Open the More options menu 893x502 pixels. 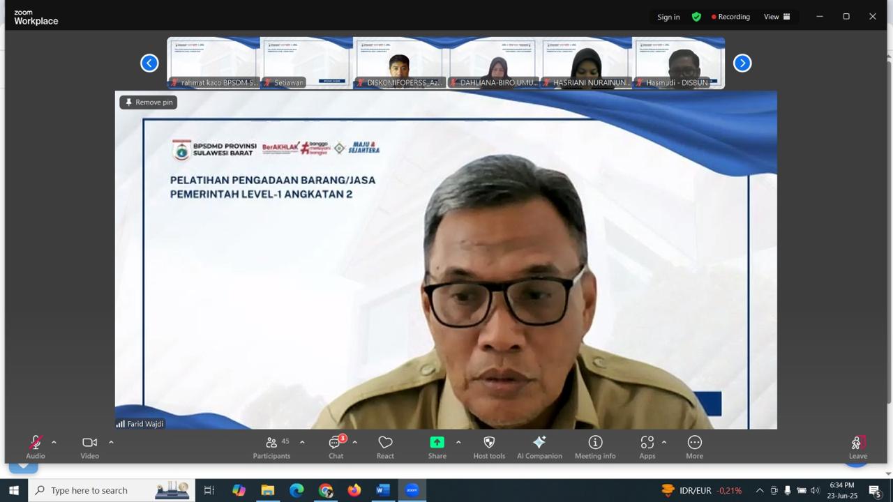click(694, 447)
